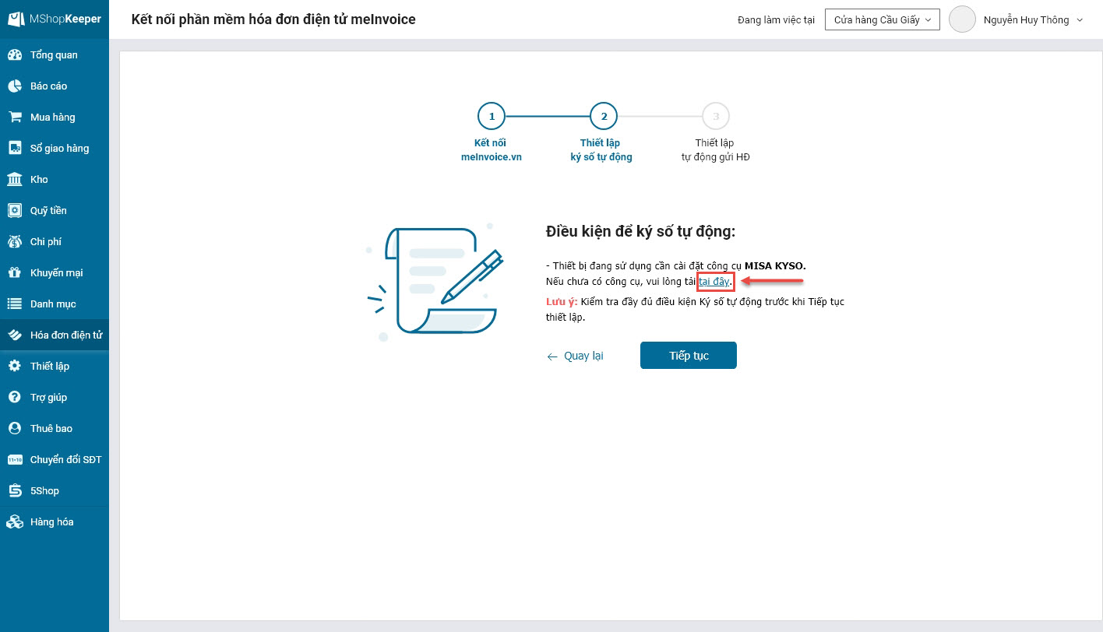Go to Khuyến mại menu label

click(x=56, y=273)
